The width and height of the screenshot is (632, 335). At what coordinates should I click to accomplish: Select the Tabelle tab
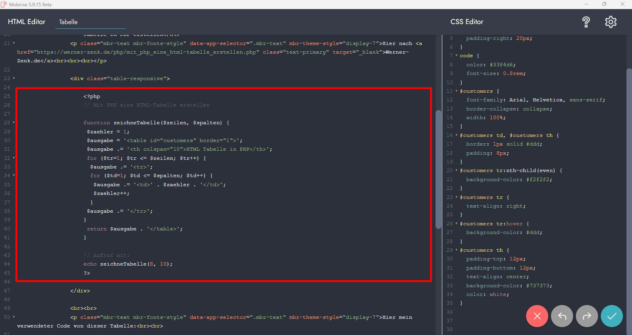pyautogui.click(x=68, y=22)
